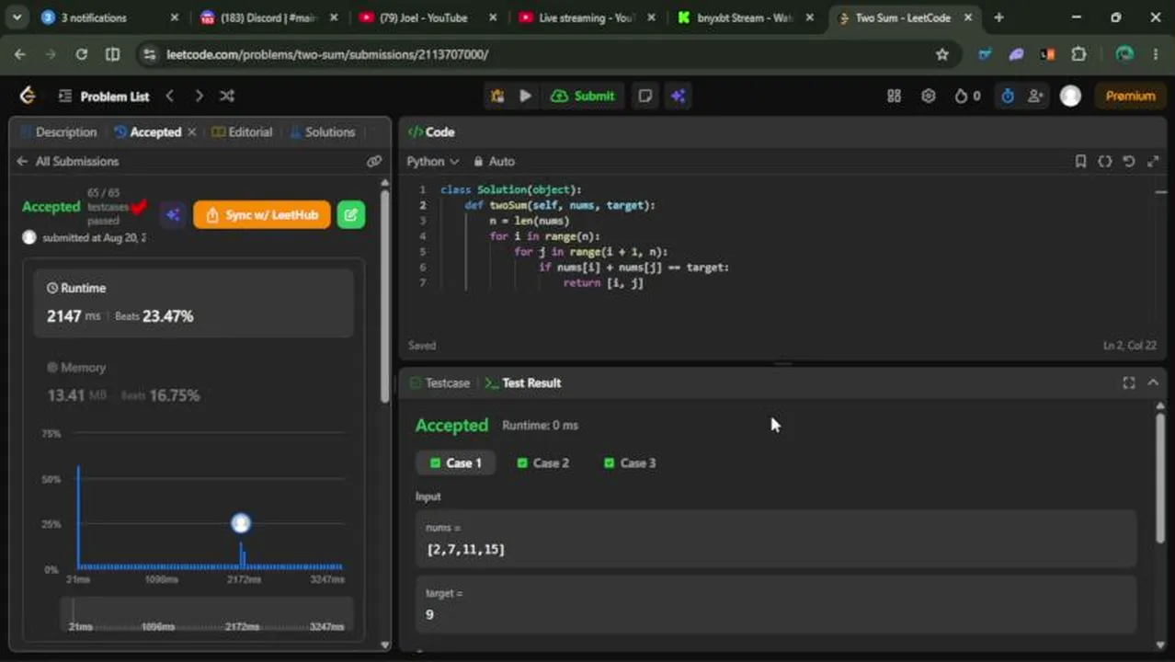Click the test result panel scrollbar
Image resolution: width=1175 pixels, height=662 pixels.
(x=1160, y=476)
